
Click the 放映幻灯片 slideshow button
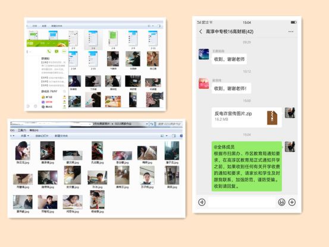point(42,136)
